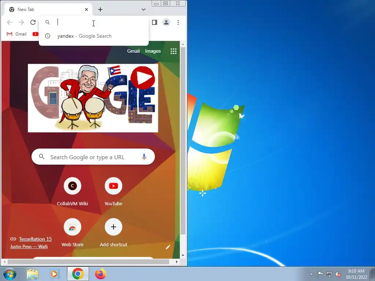Click the Google Doodle image
This screenshot has height=281, width=375.
pos(93,98)
